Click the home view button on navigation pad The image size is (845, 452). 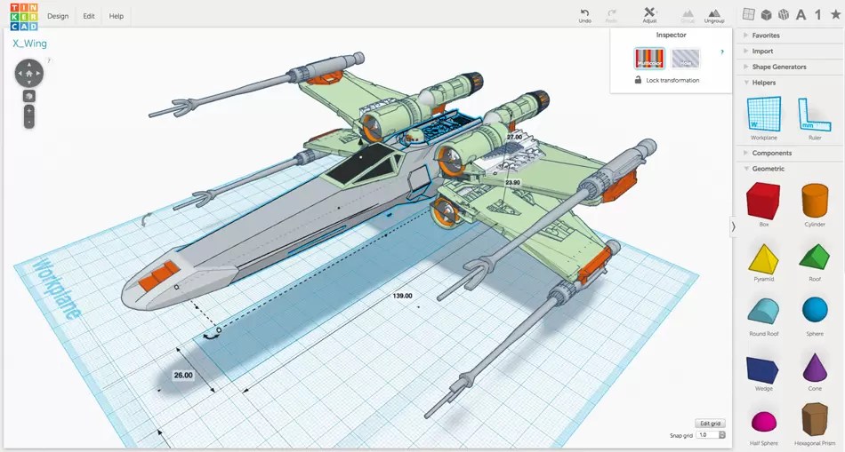[29, 73]
